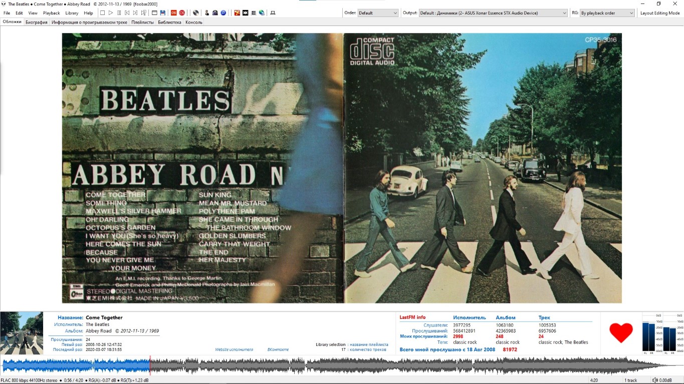Click the grey disc toolbar icon

coord(196,13)
